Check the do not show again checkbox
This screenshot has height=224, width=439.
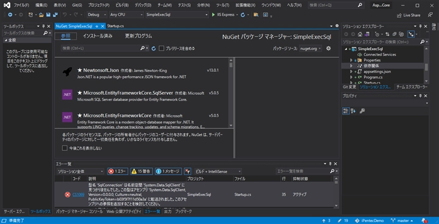pos(65,148)
